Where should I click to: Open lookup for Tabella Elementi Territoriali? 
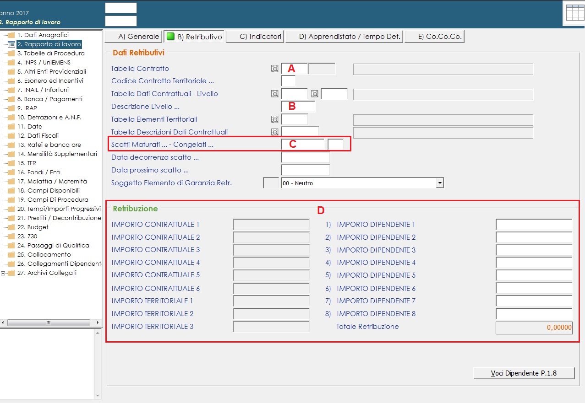pos(274,119)
